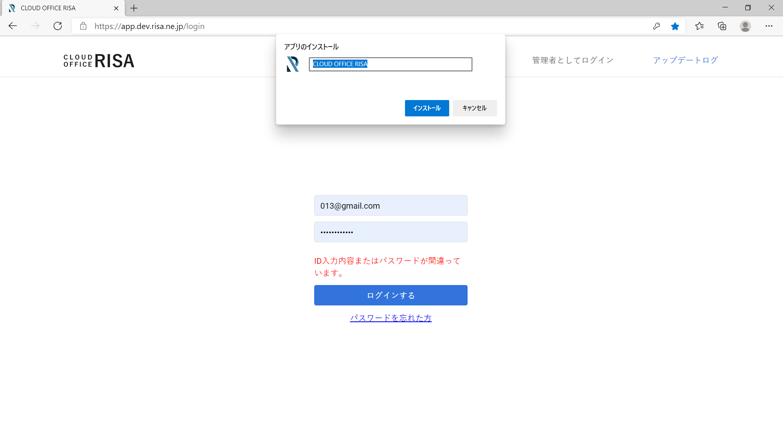Click the CLOUD OFFICE RISA logo
The image size is (783, 441).
(x=99, y=60)
